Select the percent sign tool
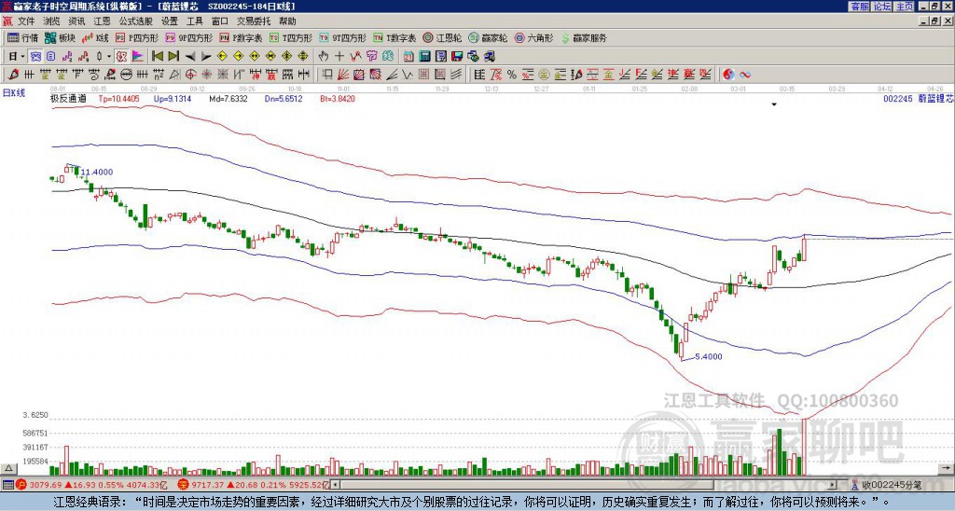 tap(512, 75)
